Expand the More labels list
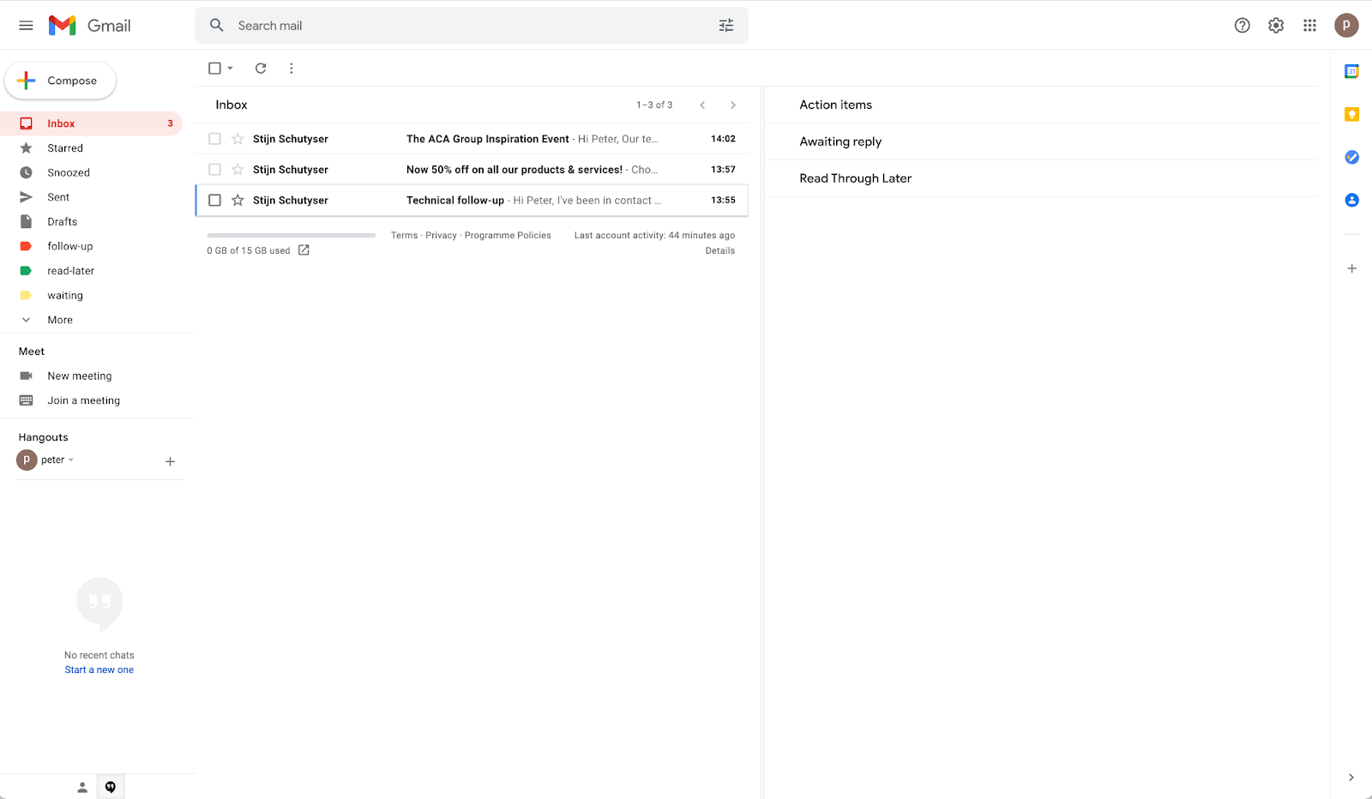This screenshot has height=799, width=1372. [x=59, y=320]
